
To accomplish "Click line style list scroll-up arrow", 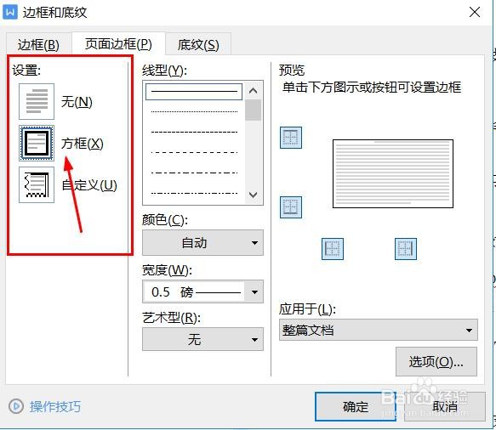I will pos(253,91).
